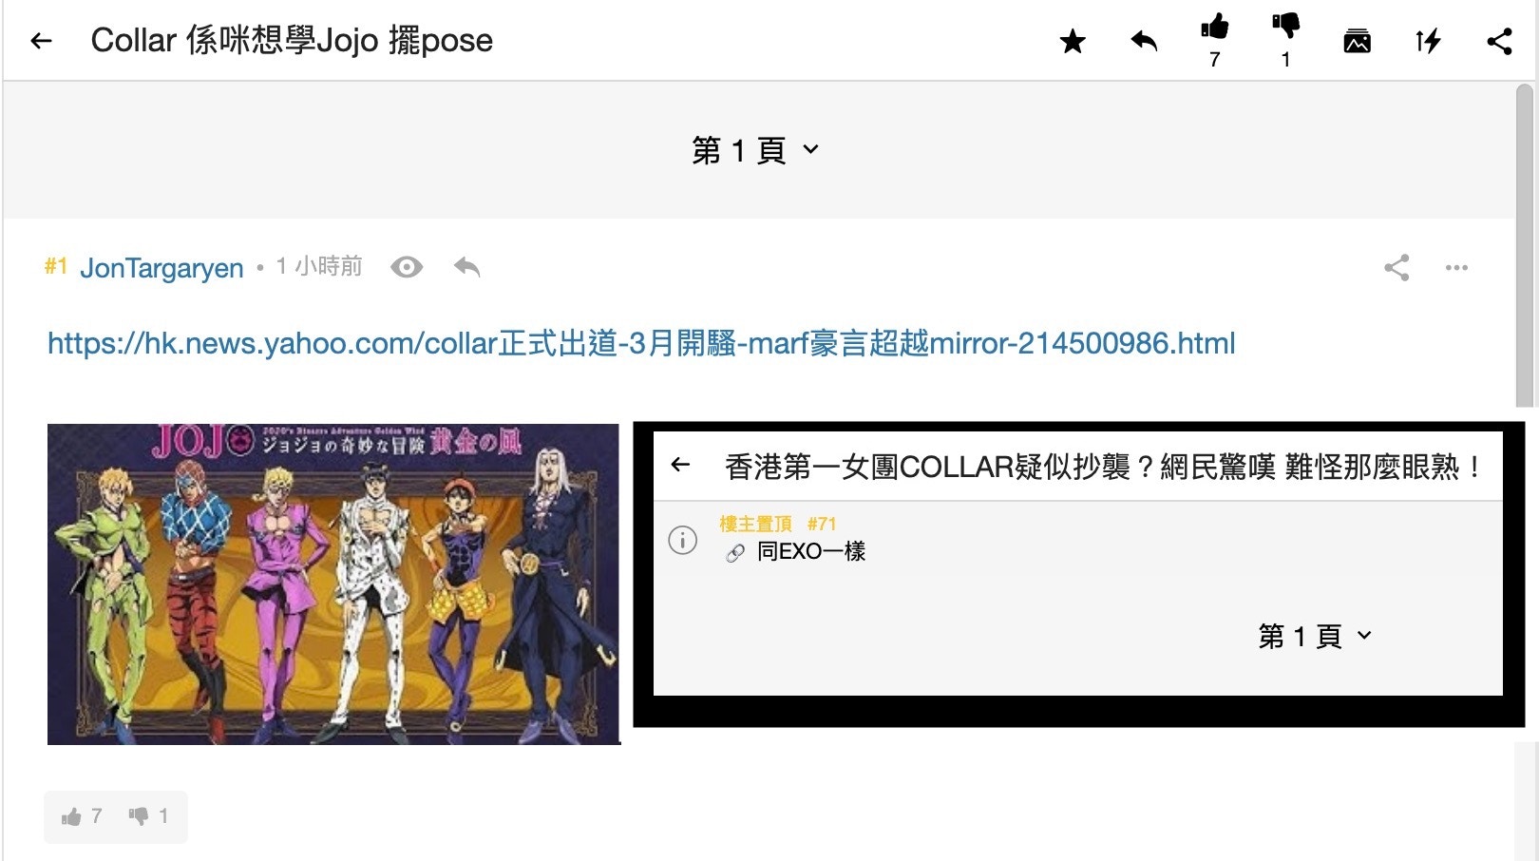
Task: Open JonTargaryen user profile
Action: 161,268
